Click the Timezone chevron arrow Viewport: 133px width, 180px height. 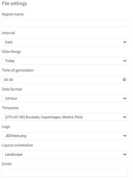tap(125, 117)
